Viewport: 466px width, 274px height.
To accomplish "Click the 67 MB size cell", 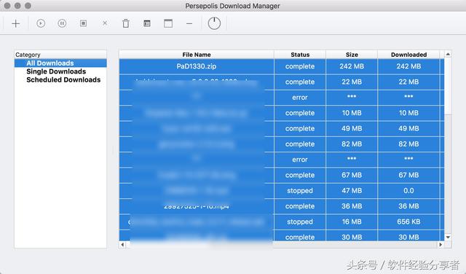I will point(352,175).
